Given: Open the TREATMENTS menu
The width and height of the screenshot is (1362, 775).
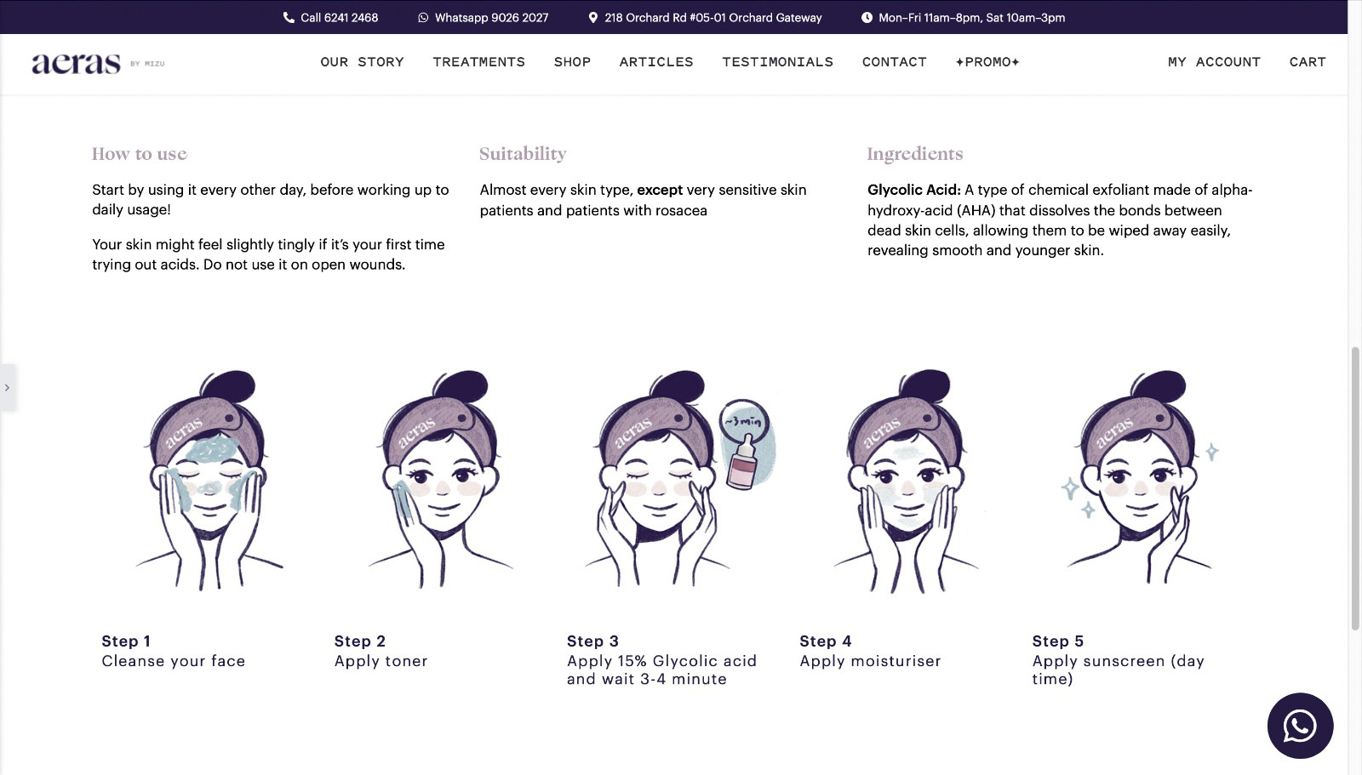Looking at the screenshot, I should click(478, 62).
